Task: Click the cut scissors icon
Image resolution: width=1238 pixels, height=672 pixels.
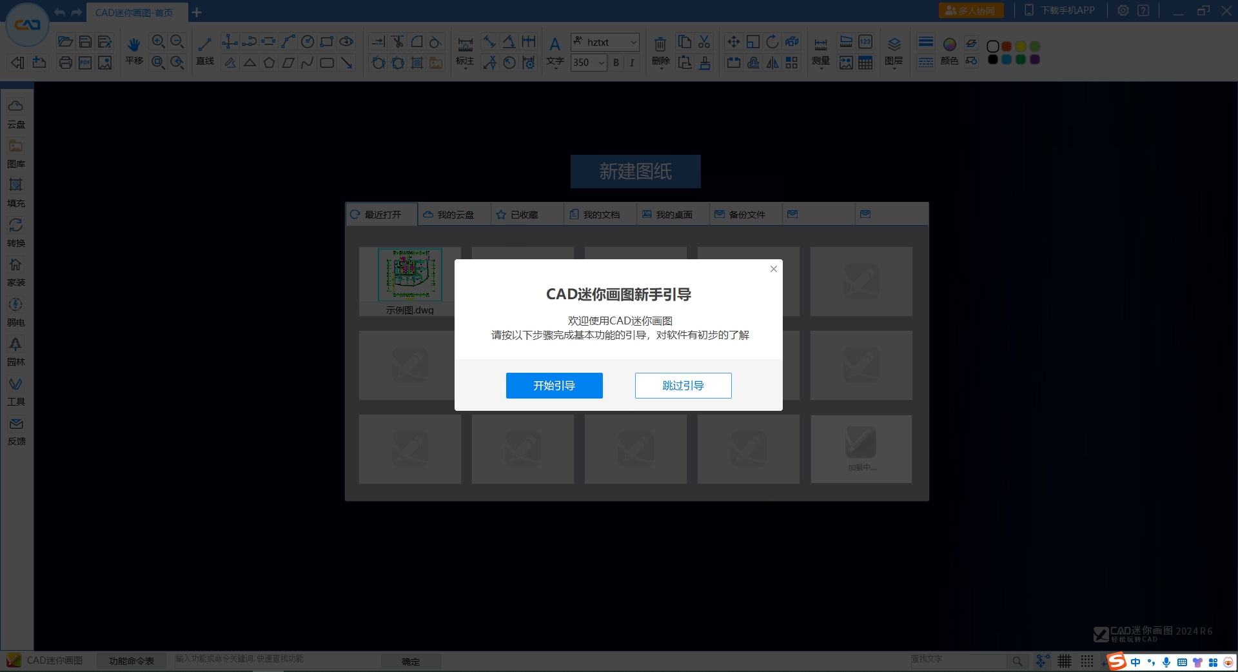Action: coord(704,42)
